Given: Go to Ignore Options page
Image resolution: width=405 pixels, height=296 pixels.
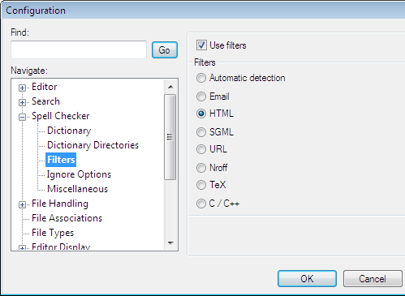Looking at the screenshot, I should [x=79, y=174].
